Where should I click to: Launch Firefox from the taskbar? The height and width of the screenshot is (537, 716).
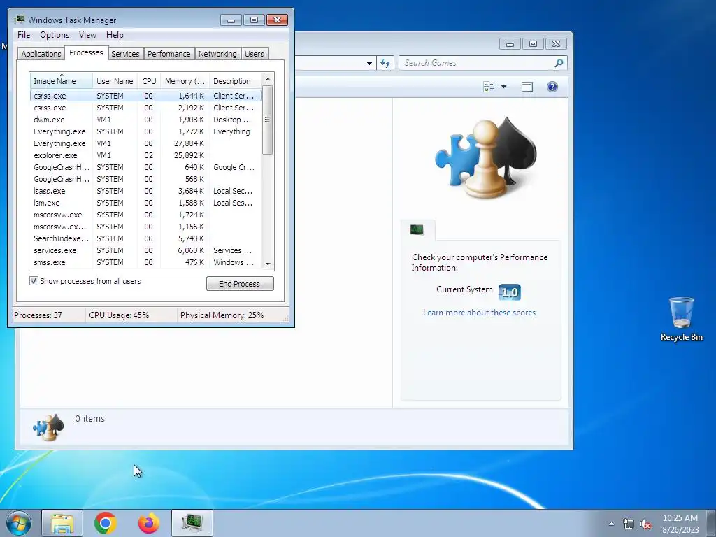click(x=149, y=523)
